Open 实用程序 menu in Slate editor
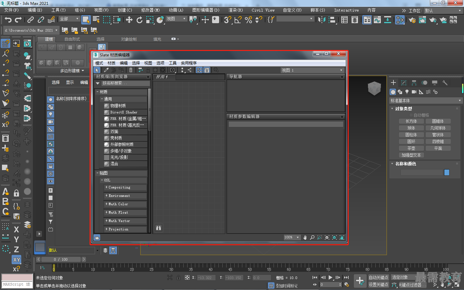464x290 pixels. (x=189, y=63)
